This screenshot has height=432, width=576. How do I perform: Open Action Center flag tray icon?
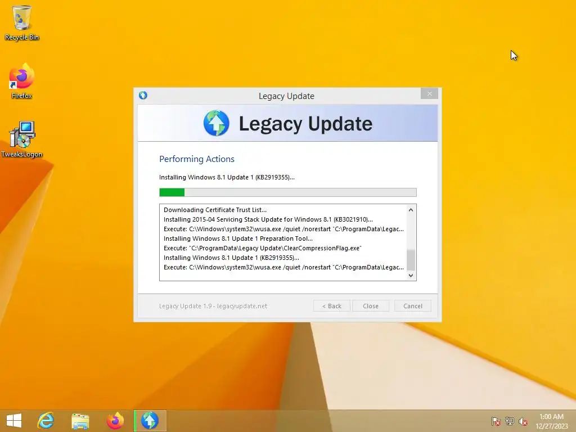pos(496,421)
